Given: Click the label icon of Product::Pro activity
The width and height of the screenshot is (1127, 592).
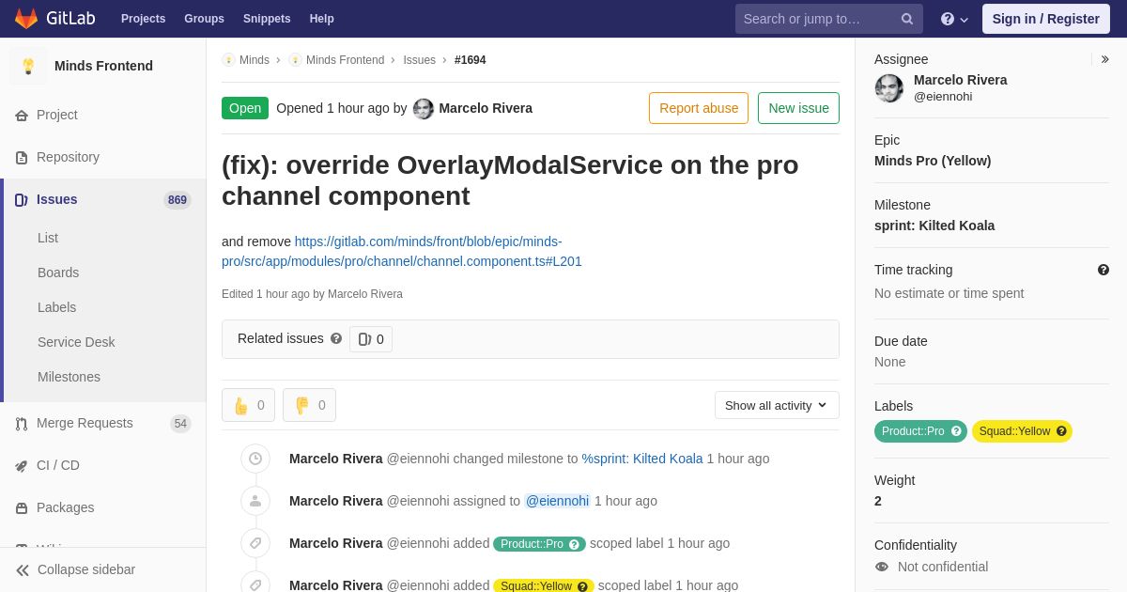Looking at the screenshot, I should [255, 543].
